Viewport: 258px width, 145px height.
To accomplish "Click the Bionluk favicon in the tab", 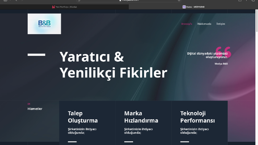I will (x=53, y=7).
